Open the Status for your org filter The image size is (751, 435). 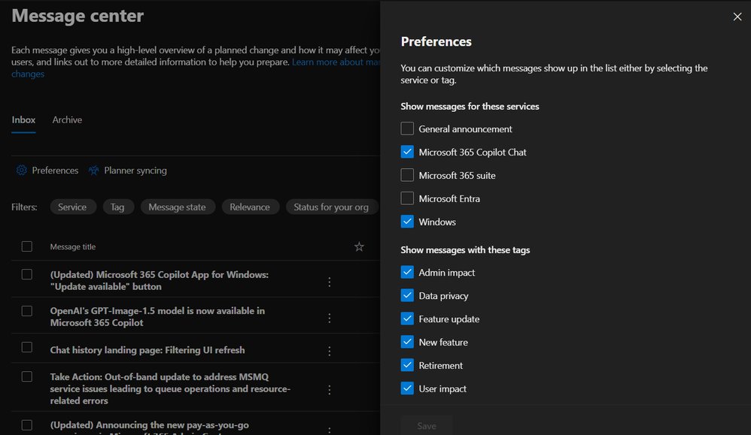coord(332,207)
